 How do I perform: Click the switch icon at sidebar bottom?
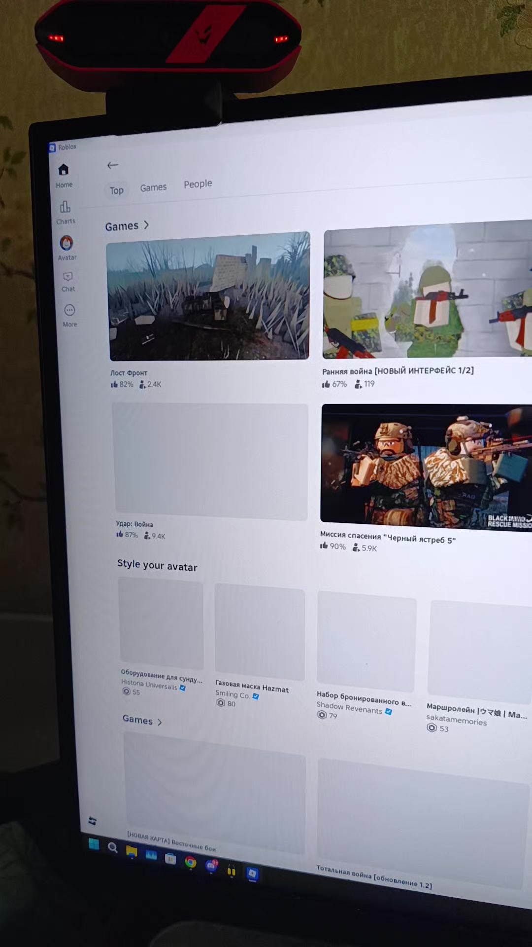(92, 821)
